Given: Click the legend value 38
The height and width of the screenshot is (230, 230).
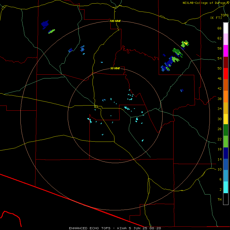Looking at the screenshot, I should [x=220, y=99].
